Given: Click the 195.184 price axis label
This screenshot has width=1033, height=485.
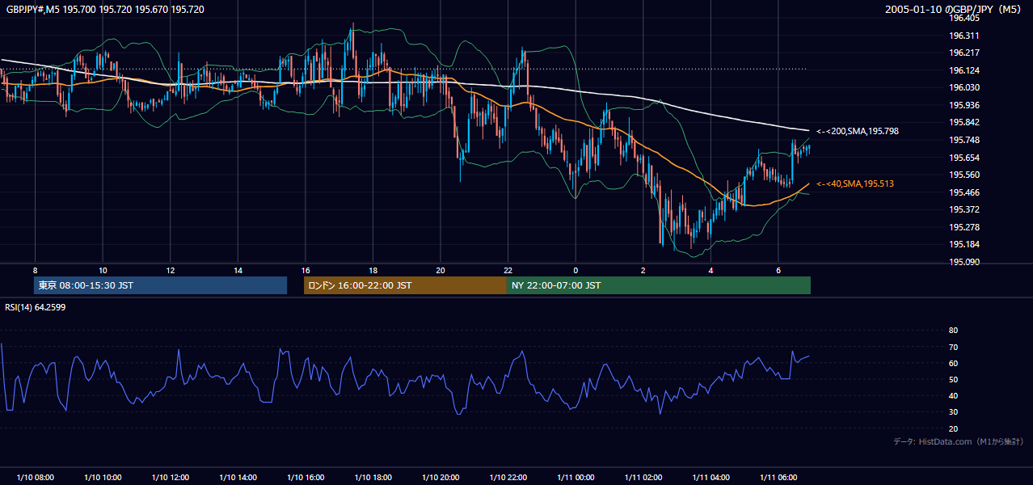Looking at the screenshot, I should coord(964,244).
